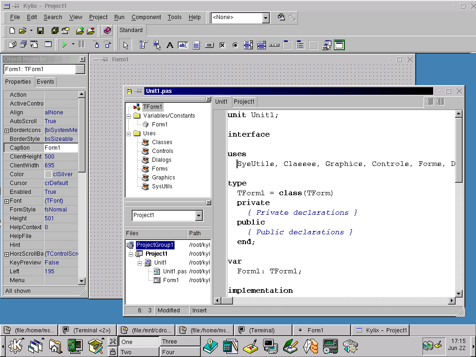Click the Step Over debug icon
This screenshot has height=357, width=476.
point(107,44)
